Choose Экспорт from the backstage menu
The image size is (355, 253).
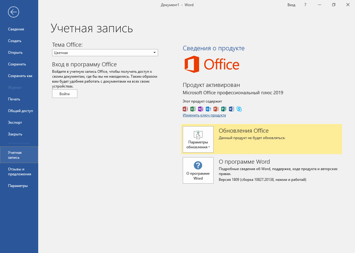tap(15, 123)
